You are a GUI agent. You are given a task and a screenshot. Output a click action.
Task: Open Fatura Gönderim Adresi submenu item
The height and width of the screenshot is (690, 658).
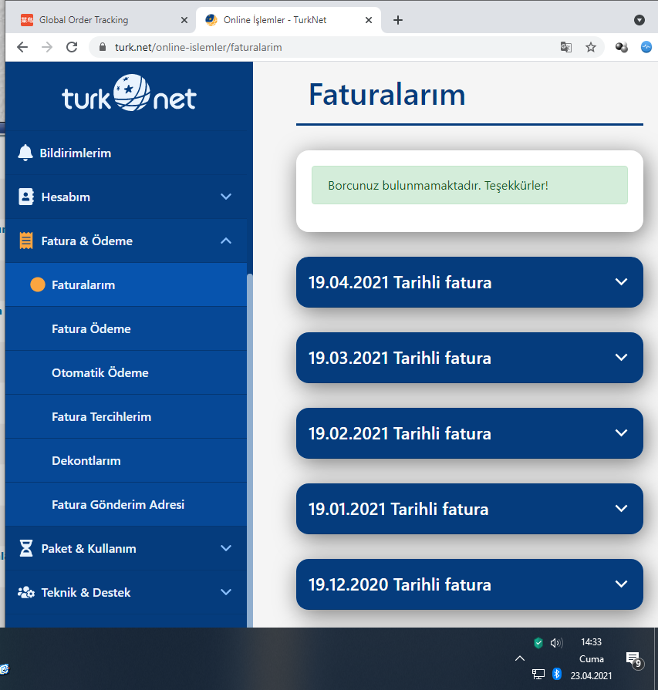point(126,505)
